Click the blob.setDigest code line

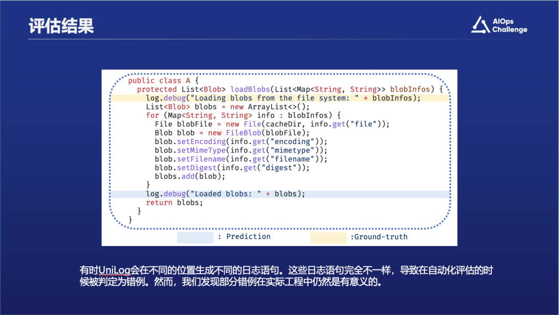tap(232, 167)
